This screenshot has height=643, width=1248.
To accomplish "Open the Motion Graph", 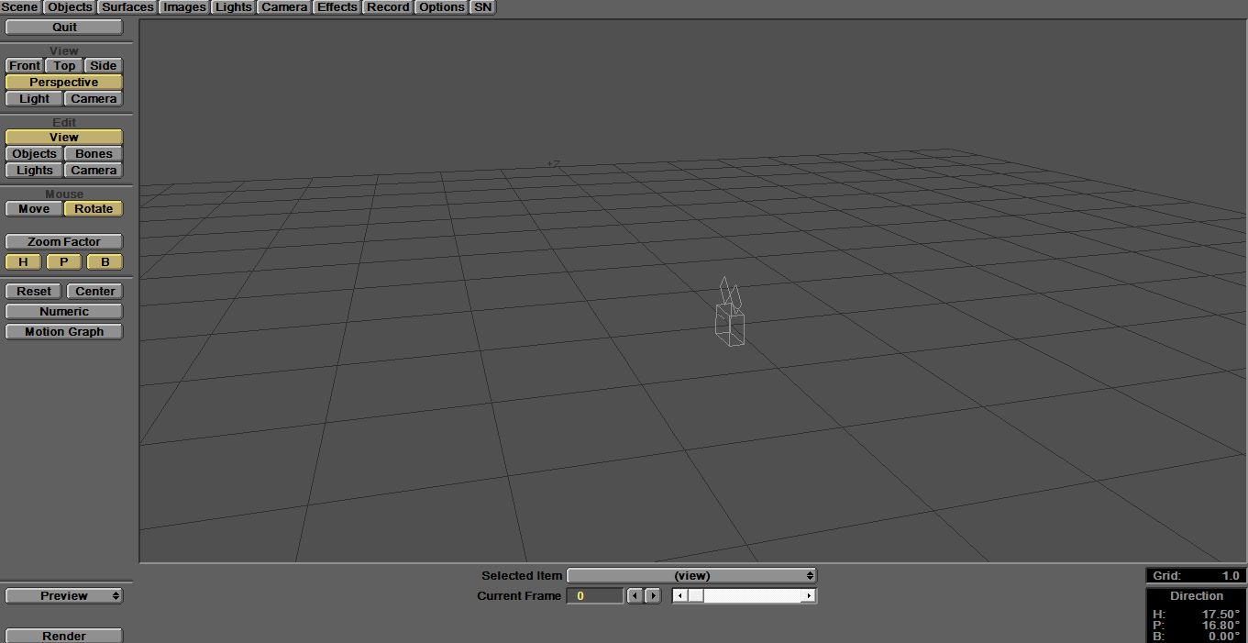I will pyautogui.click(x=64, y=332).
